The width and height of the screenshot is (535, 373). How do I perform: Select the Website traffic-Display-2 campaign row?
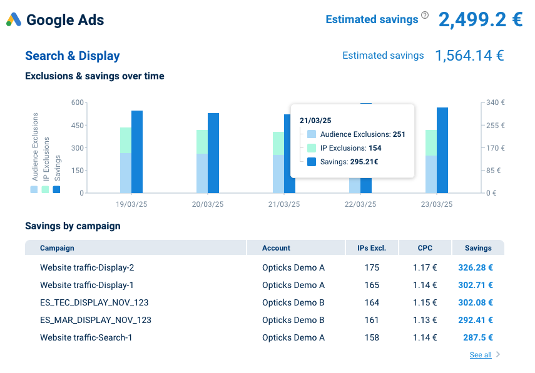click(87, 267)
